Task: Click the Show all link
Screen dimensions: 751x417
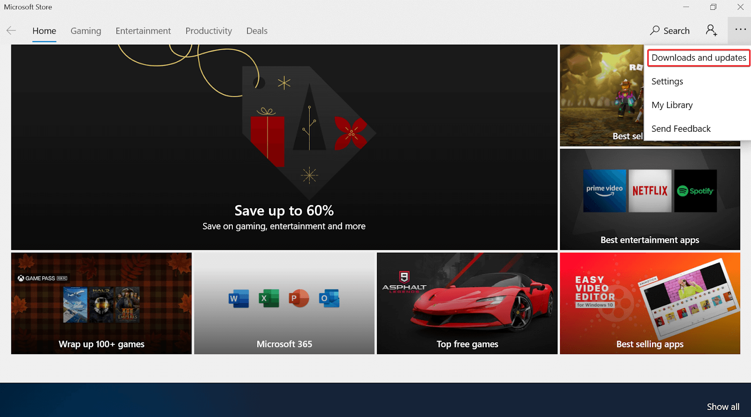Action: click(723, 407)
